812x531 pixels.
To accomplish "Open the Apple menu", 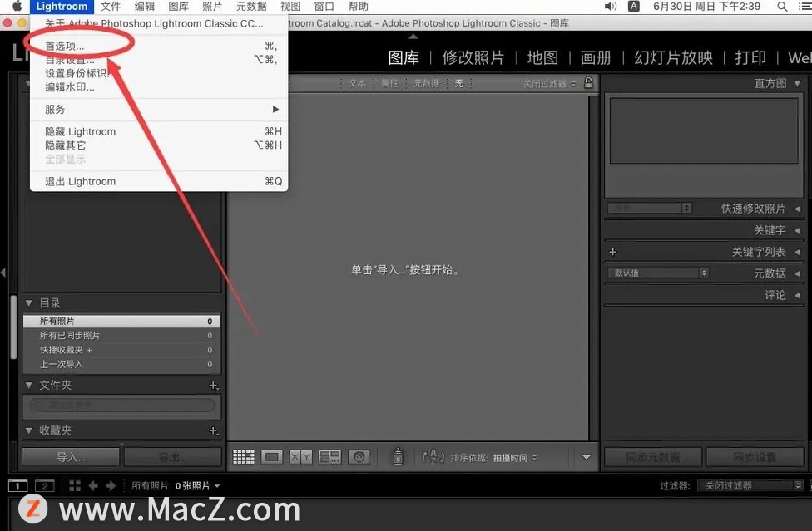I will tap(17, 6).
